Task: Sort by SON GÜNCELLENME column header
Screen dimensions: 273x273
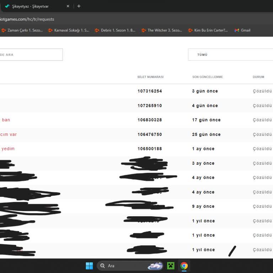Action: (208, 77)
